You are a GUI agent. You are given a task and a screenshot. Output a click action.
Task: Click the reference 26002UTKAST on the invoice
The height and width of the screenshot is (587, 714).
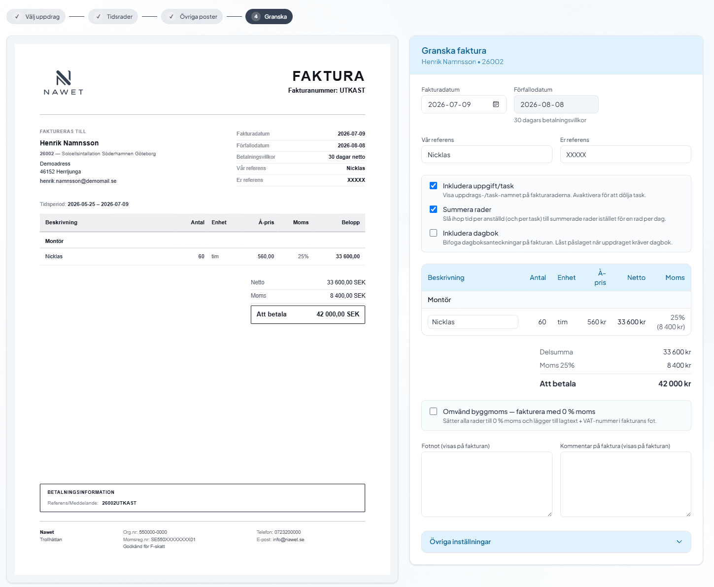pyautogui.click(x=119, y=503)
